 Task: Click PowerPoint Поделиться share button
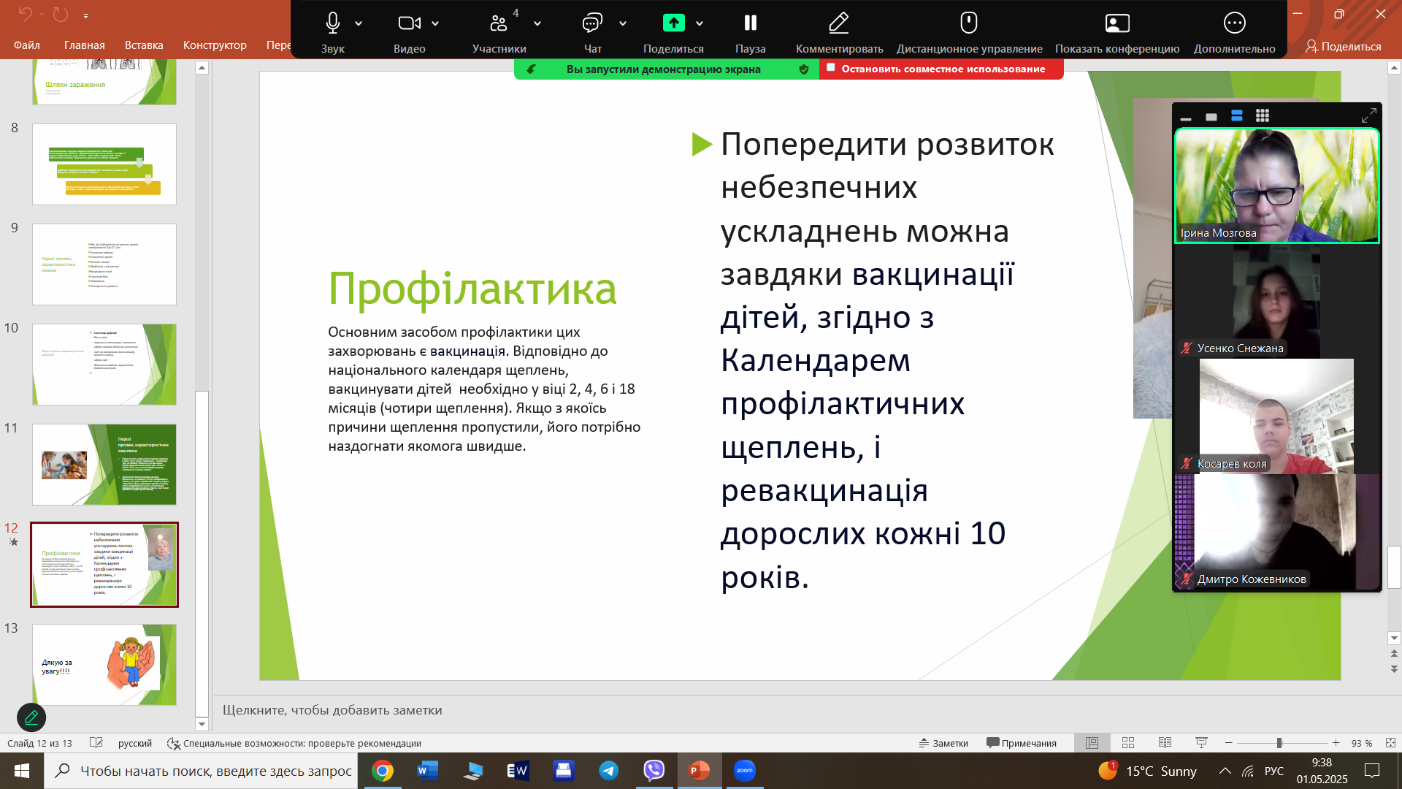[x=1344, y=46]
